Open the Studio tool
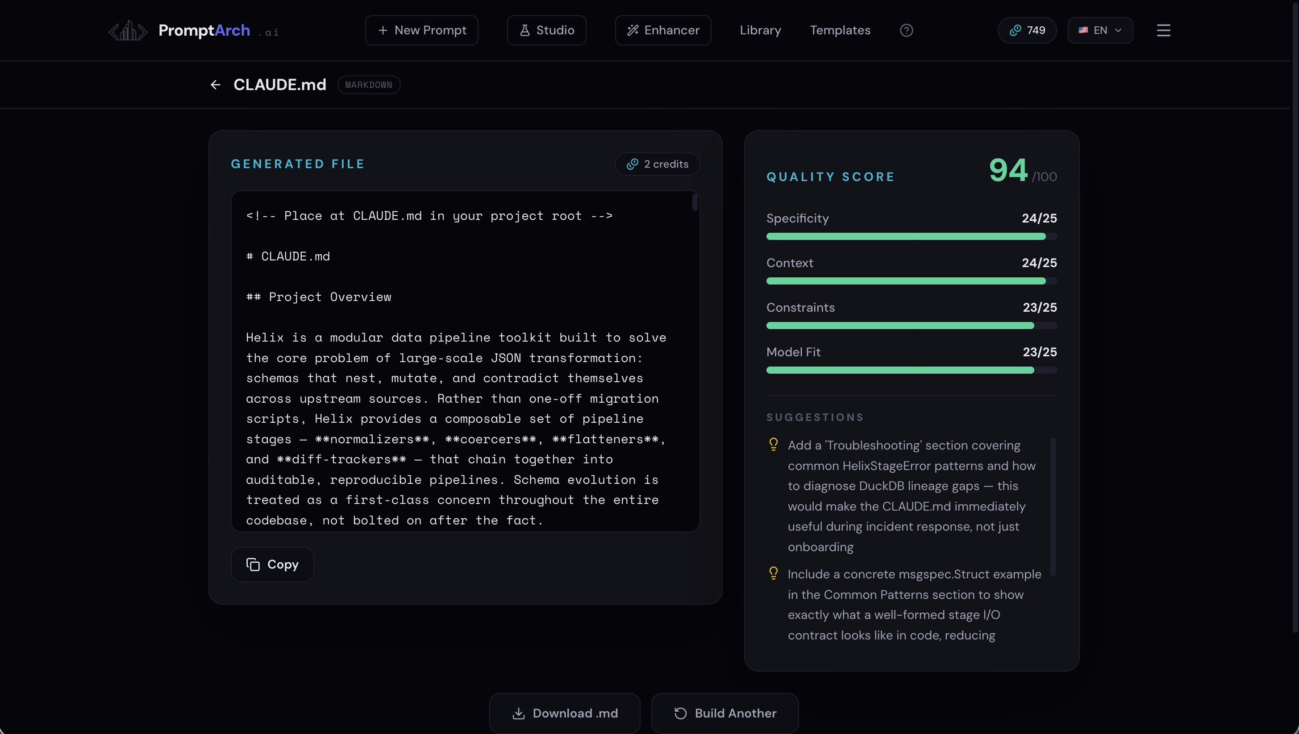 (x=546, y=30)
